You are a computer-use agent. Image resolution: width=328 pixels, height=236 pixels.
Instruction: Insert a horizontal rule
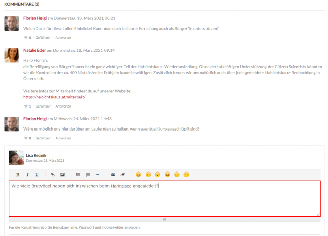(97, 175)
